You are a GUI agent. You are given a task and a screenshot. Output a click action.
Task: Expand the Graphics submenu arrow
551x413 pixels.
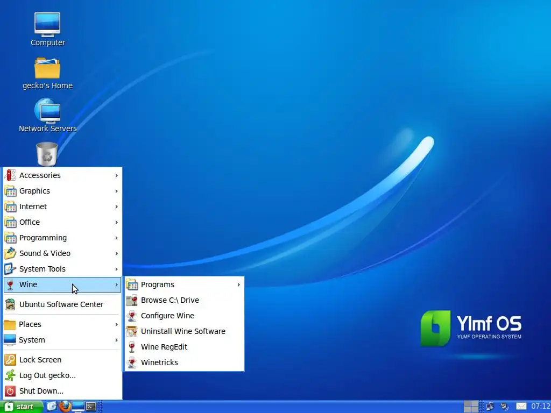pos(116,191)
